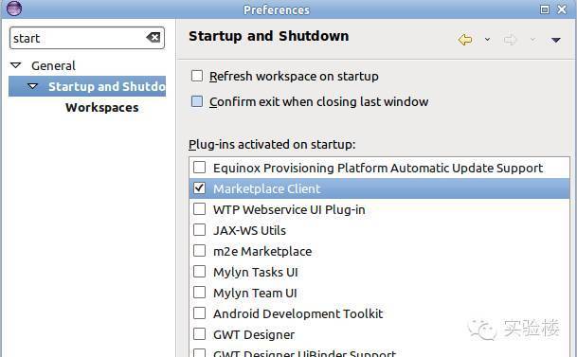577x357 pixels.
Task: Clear the filter text with the erase icon
Action: [153, 37]
